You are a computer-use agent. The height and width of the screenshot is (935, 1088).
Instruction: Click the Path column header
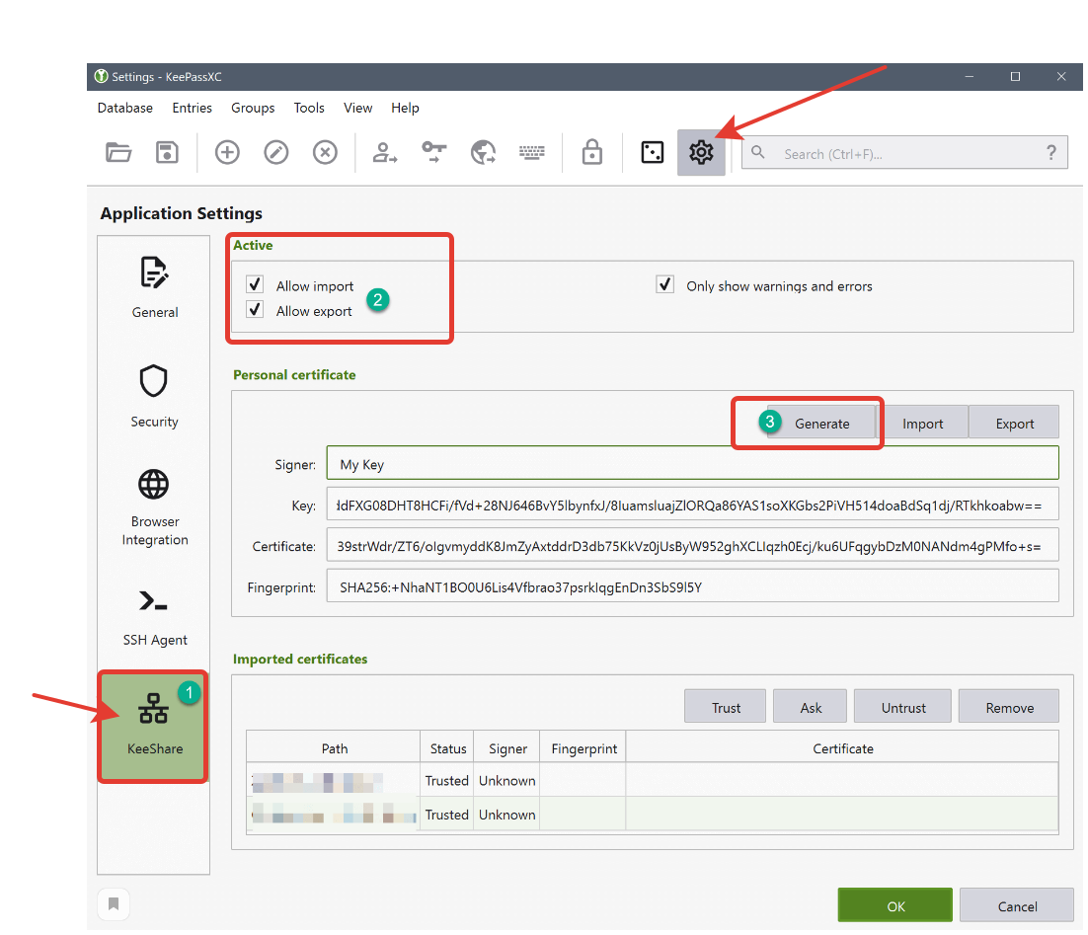click(x=334, y=747)
